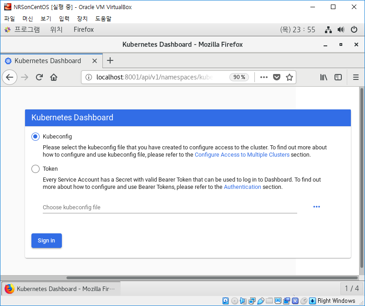Screen dimensions: 365x306
Task: Open page actions three-dot menu
Action: pyautogui.click(x=264, y=77)
